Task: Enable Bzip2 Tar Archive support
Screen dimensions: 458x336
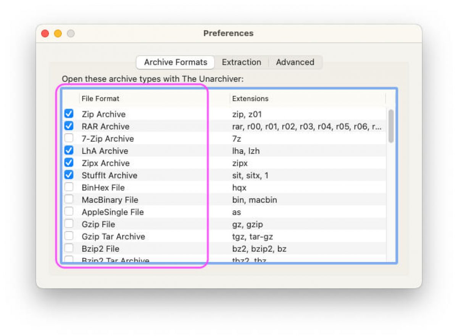Action: coord(69,260)
